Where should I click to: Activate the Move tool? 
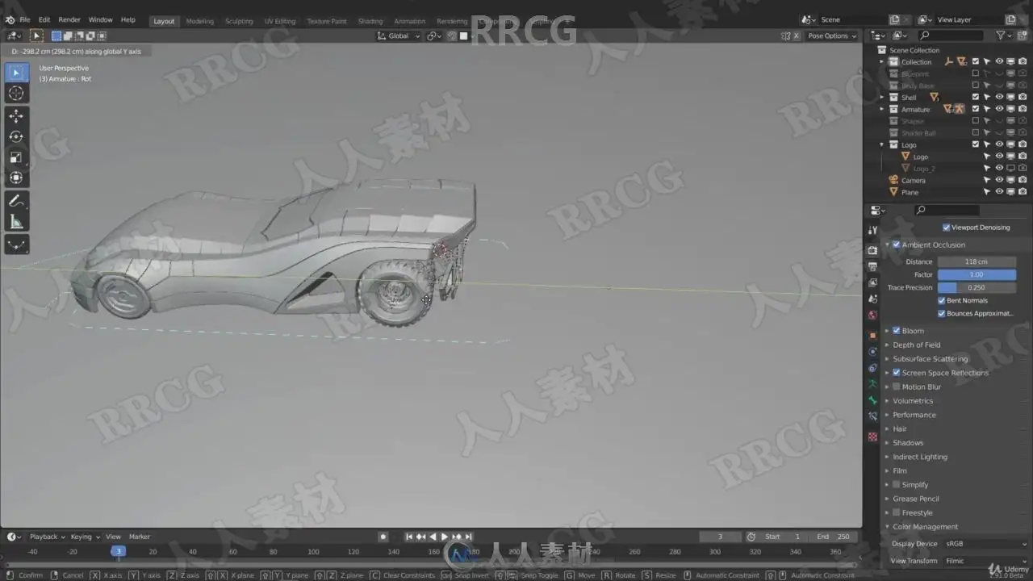[16, 116]
